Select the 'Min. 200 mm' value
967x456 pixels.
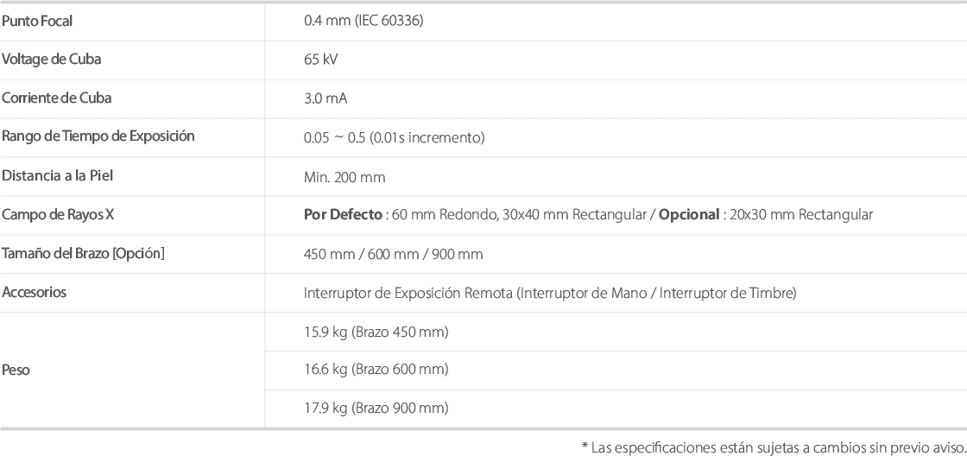[344, 177]
